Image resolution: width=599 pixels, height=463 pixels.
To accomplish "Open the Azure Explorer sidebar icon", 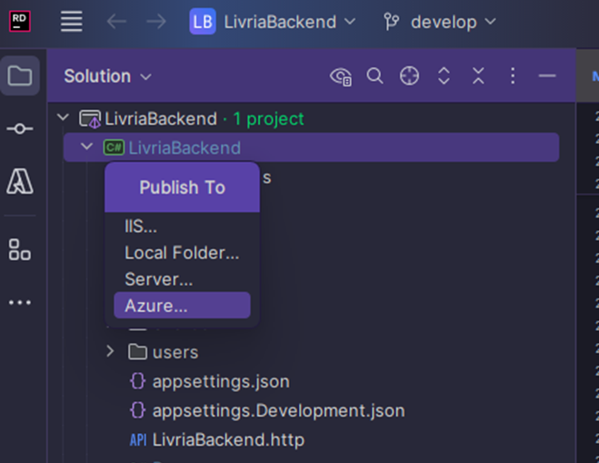I will point(20,181).
